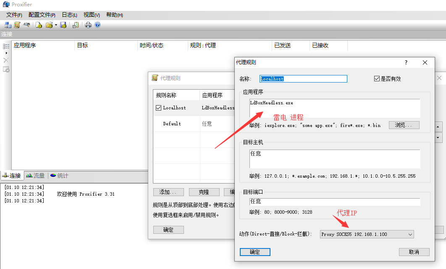Image resolution: width=446 pixels, height=269 pixels.
Task: Confirm the rule dialog with 确定
Action: click(x=255, y=252)
